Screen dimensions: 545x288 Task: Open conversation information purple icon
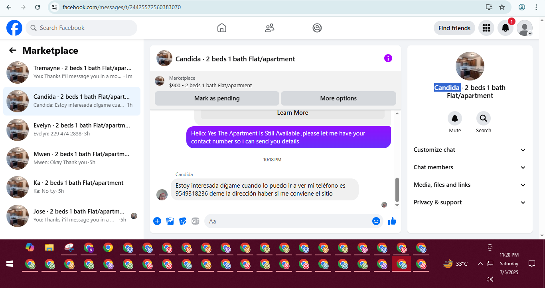pyautogui.click(x=388, y=58)
